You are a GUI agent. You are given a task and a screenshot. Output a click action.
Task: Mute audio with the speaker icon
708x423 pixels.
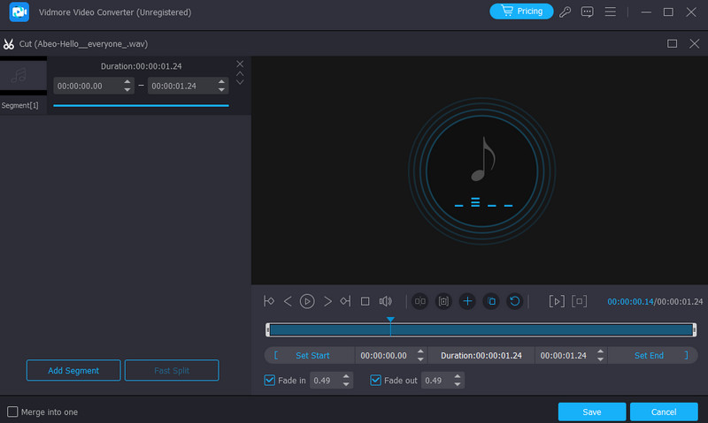385,301
